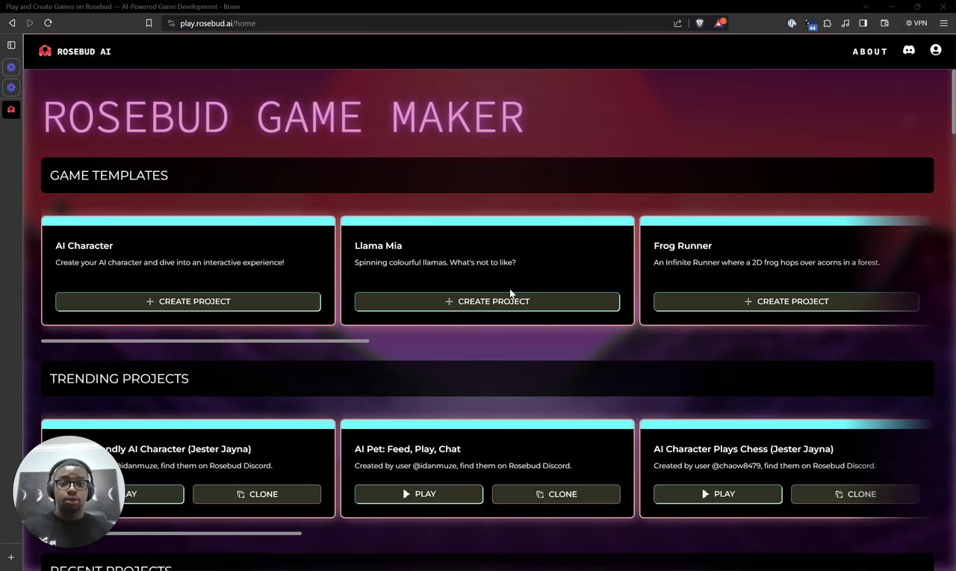Image resolution: width=956 pixels, height=571 pixels.
Task: Click the address bar URL play.rosebud.ai/home
Action: [x=217, y=23]
